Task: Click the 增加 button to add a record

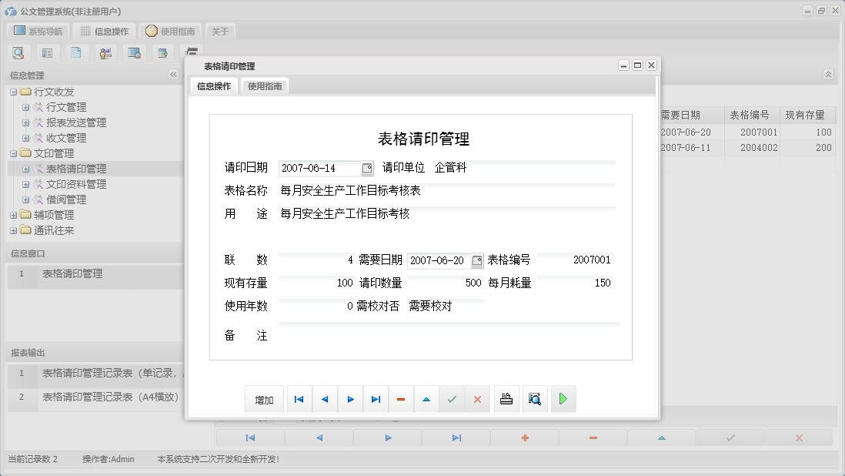Action: pyautogui.click(x=264, y=399)
